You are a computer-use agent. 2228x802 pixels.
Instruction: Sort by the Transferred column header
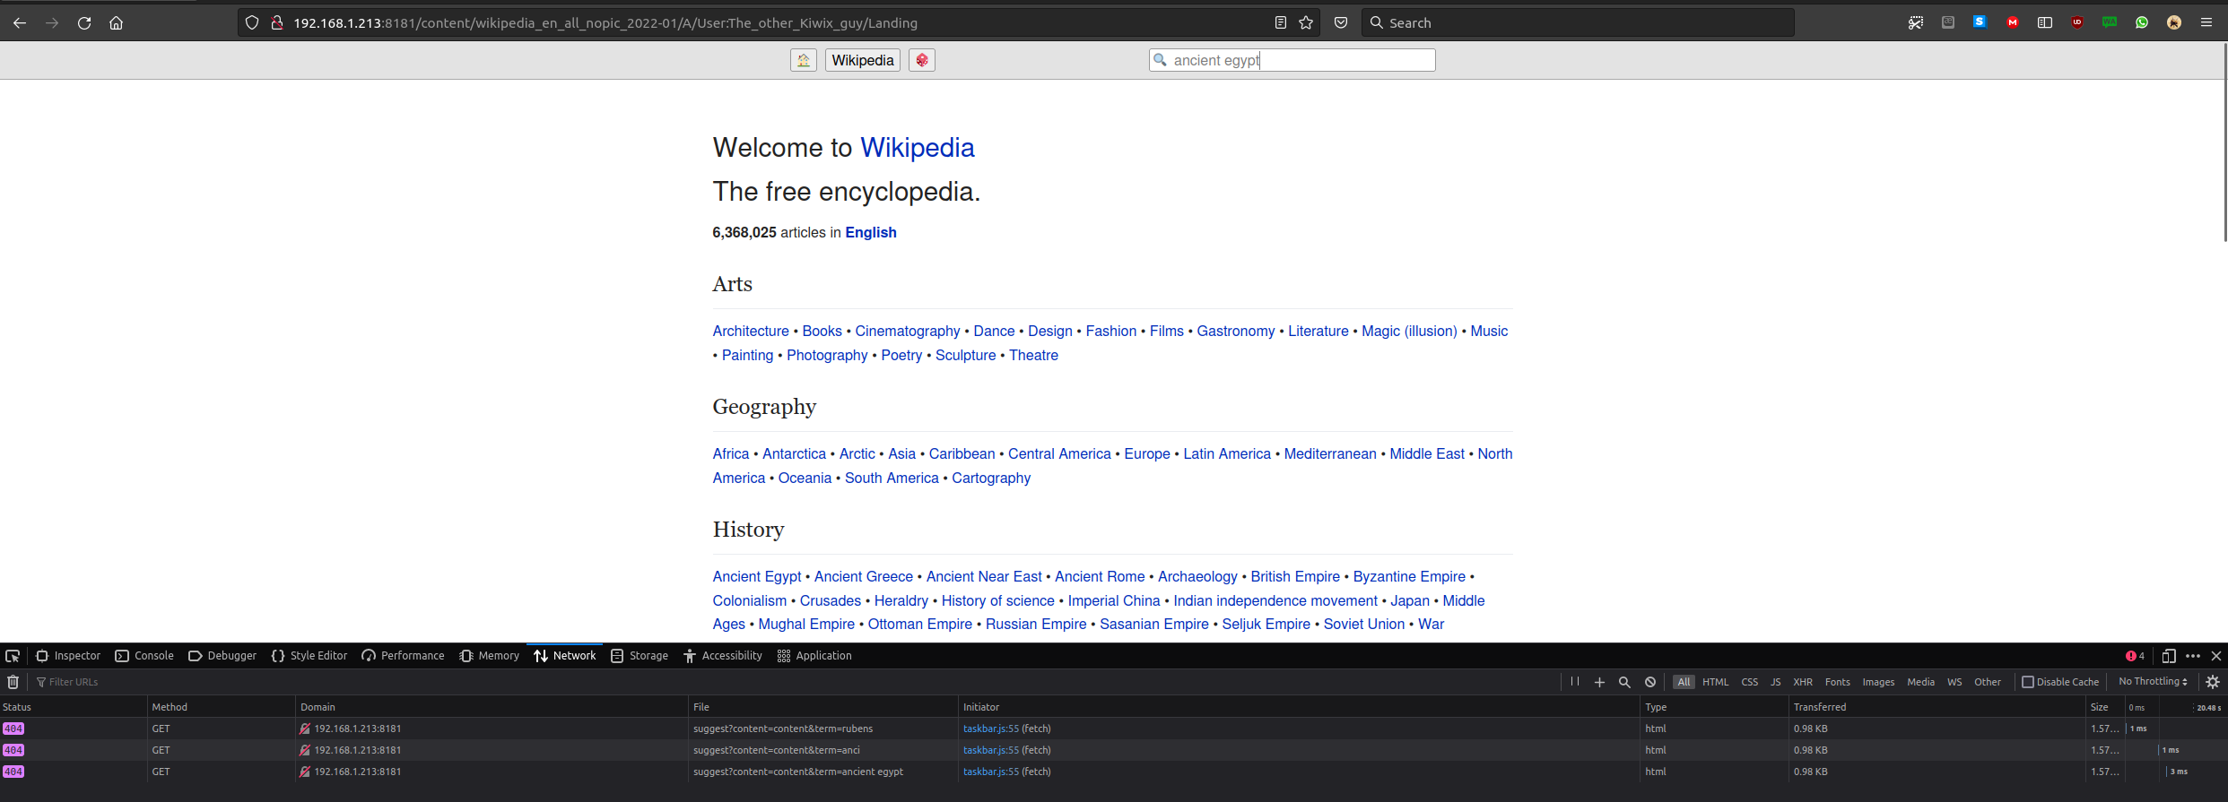1937,707
